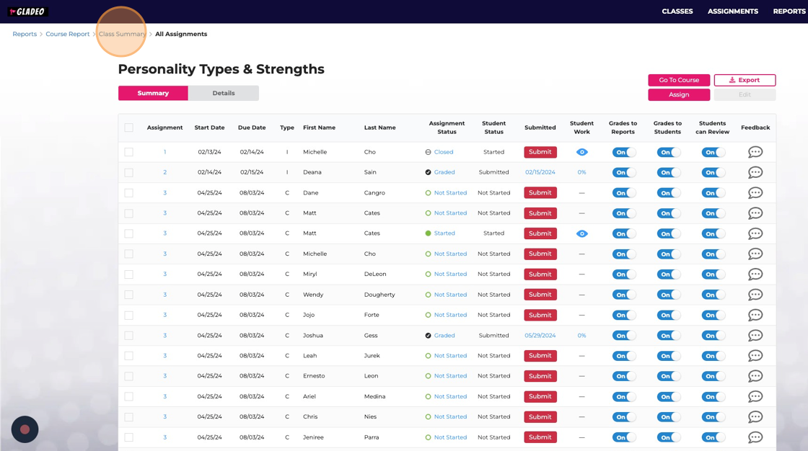Click the round record button at bottom left
Screen dimensions: 808x451
click(25, 429)
